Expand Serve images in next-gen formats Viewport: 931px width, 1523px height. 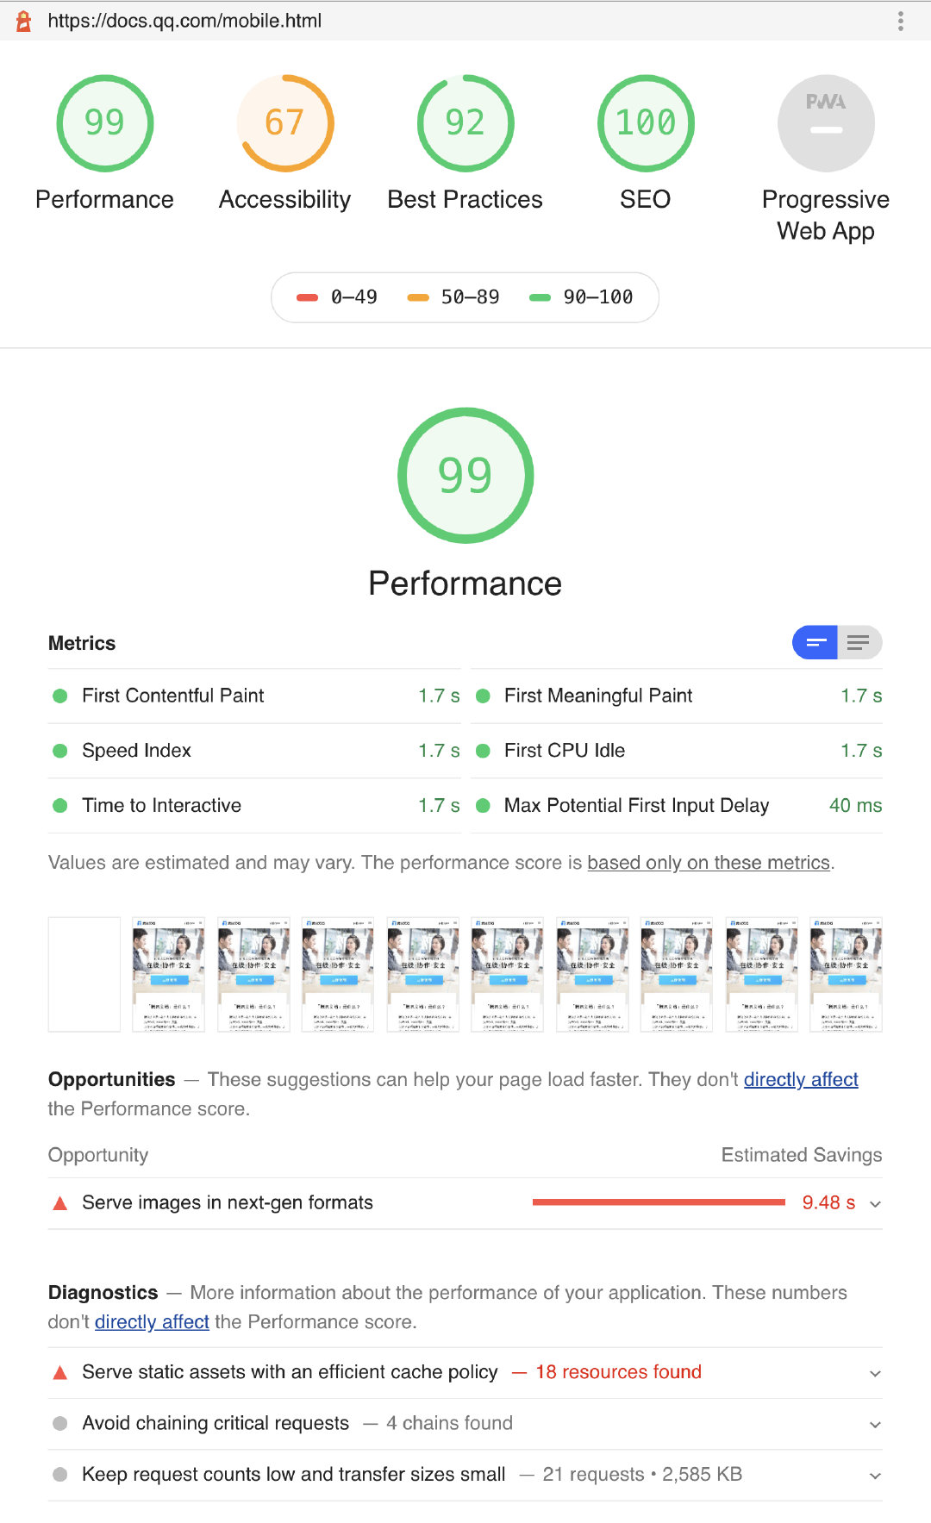point(465,1203)
